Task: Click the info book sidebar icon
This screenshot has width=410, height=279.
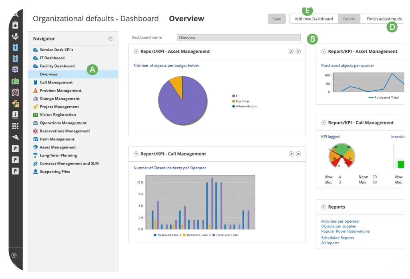Action: click(x=15, y=115)
